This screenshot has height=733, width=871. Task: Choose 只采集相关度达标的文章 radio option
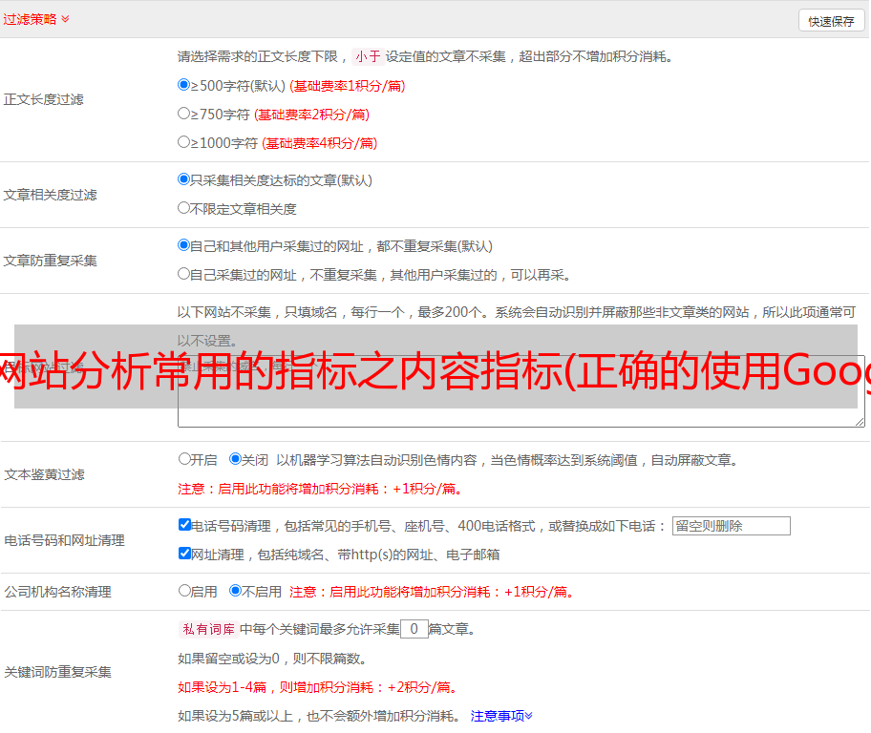click(183, 178)
